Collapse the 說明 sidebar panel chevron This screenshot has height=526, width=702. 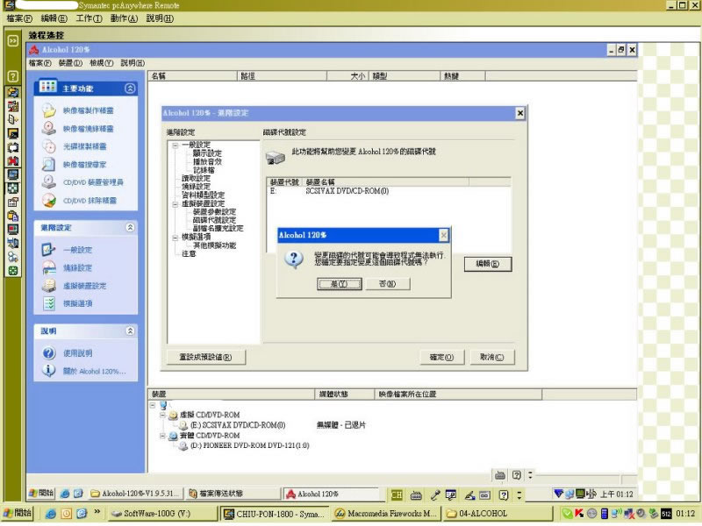[x=130, y=331]
